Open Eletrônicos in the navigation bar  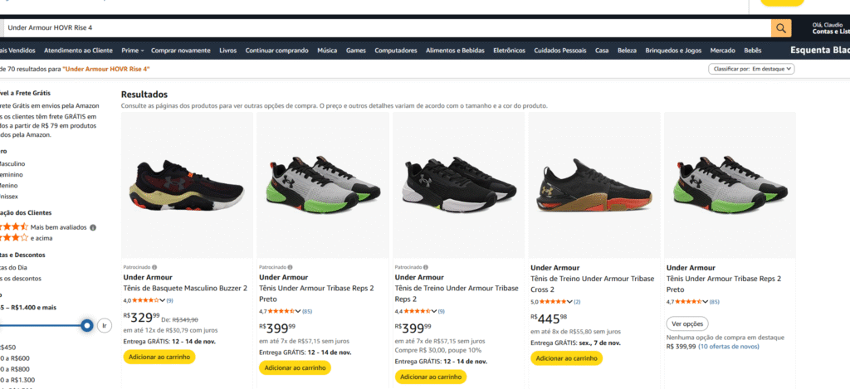tap(509, 51)
